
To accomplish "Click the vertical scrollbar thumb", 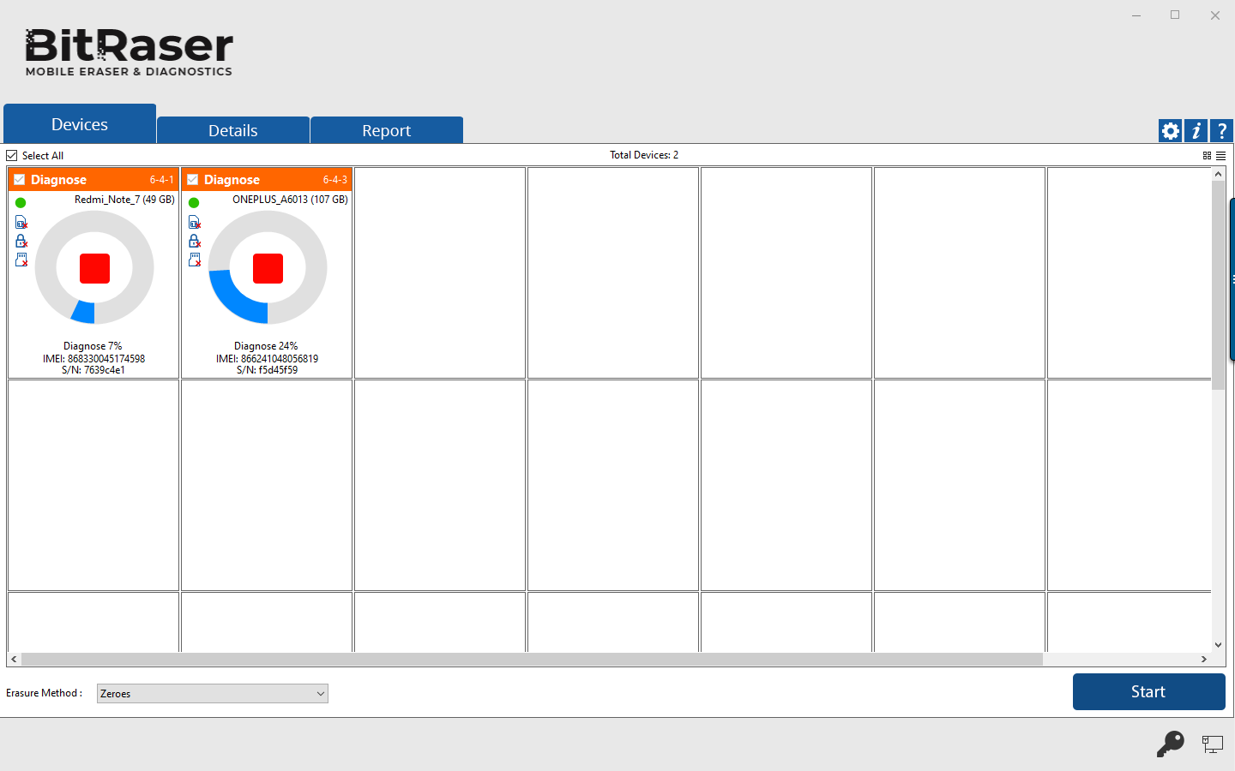I will 1218,284.
